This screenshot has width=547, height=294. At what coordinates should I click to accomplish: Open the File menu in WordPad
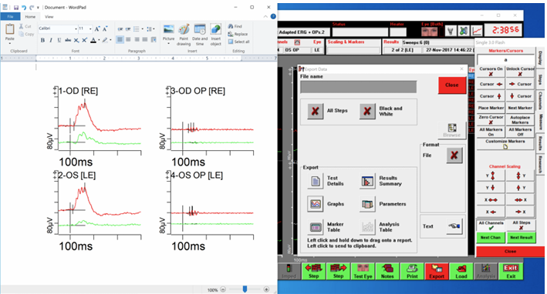pyautogui.click(x=11, y=17)
